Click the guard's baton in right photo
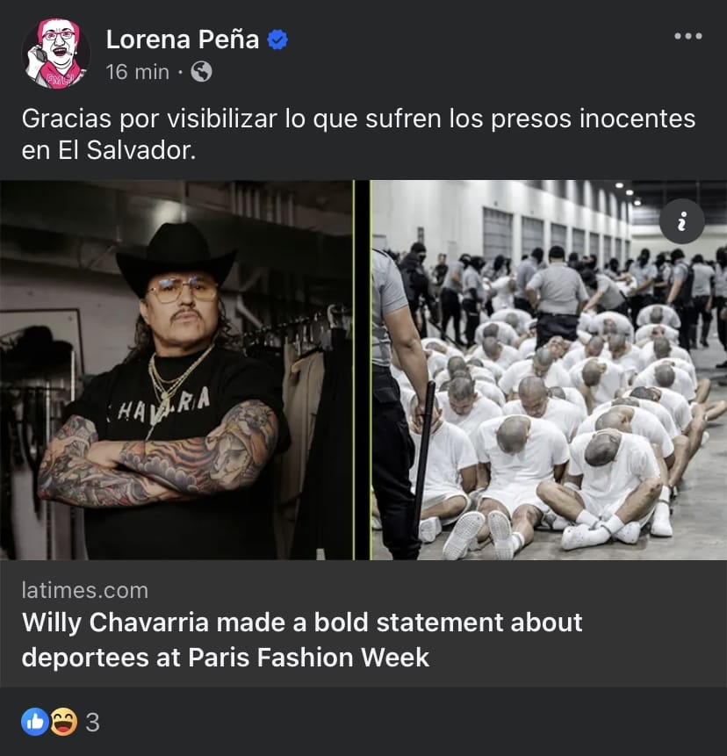This screenshot has width=727, height=756. pyautogui.click(x=424, y=450)
